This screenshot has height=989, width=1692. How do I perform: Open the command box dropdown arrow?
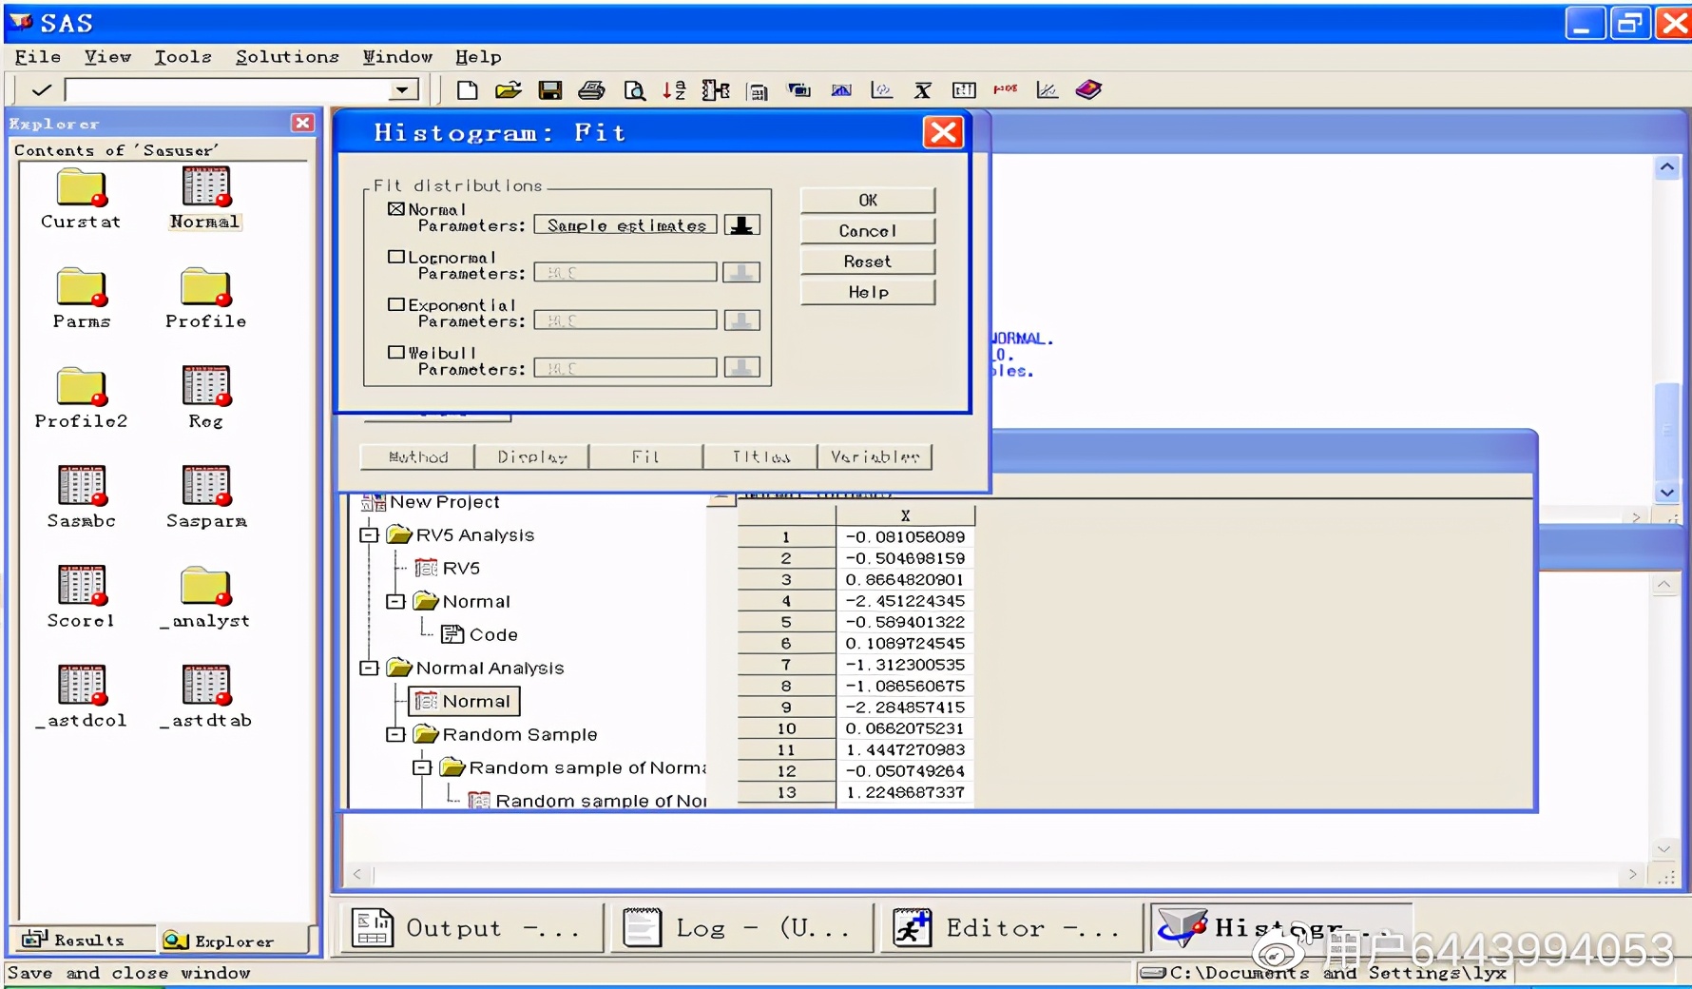(x=403, y=90)
